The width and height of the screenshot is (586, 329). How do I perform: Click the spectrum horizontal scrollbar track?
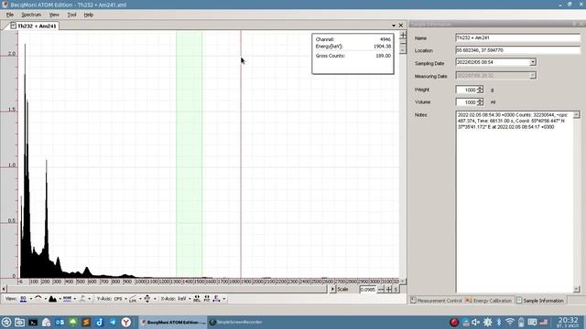click(x=168, y=289)
